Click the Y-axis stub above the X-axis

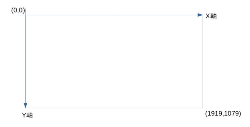(x=25, y=12)
